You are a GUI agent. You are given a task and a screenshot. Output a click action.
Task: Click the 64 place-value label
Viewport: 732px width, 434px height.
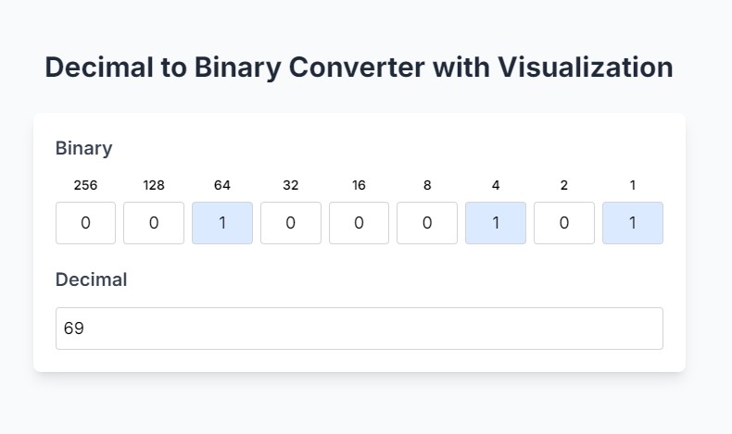click(222, 185)
